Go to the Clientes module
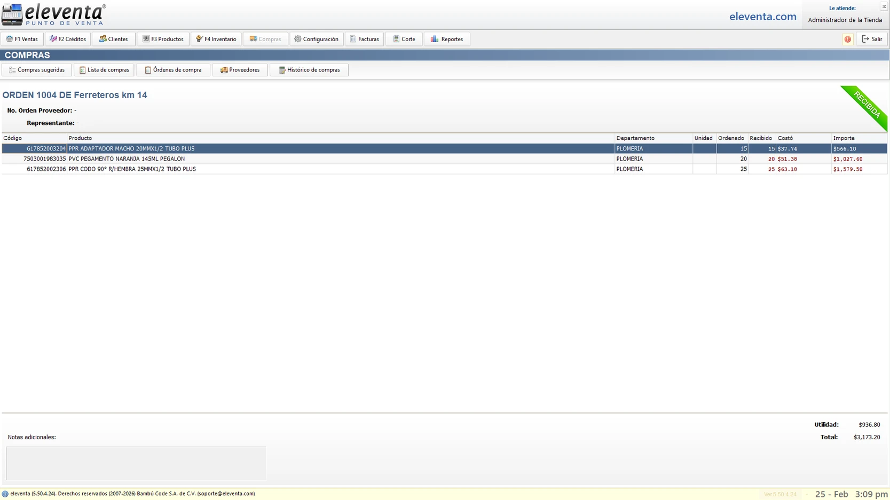This screenshot has width=890, height=500. [x=113, y=39]
